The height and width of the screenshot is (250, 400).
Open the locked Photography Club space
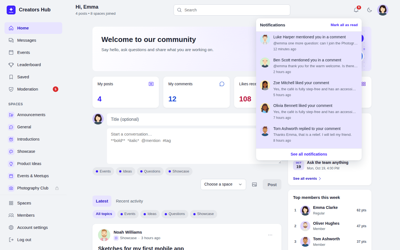[33, 188]
